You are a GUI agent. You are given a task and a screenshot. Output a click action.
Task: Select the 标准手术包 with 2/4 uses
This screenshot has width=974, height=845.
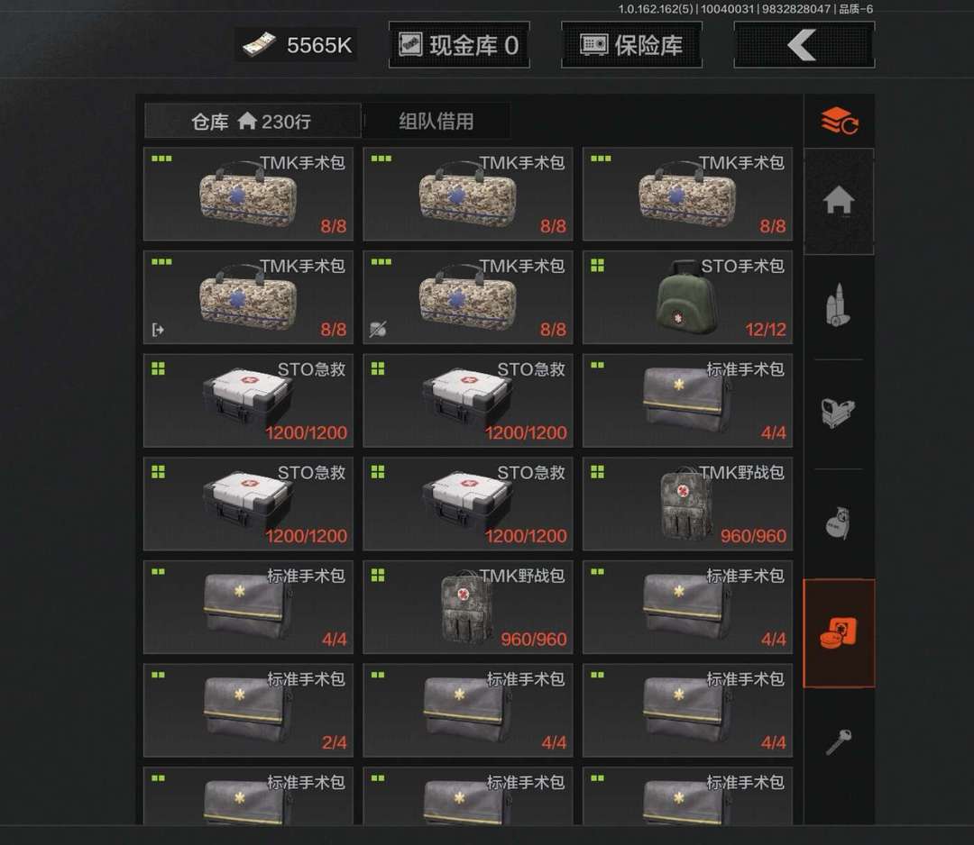click(249, 711)
